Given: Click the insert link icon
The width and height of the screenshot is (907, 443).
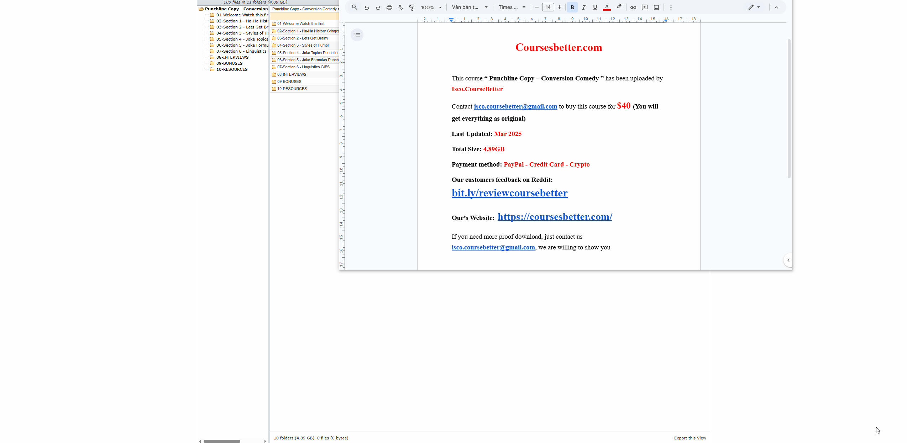Looking at the screenshot, I should (633, 7).
